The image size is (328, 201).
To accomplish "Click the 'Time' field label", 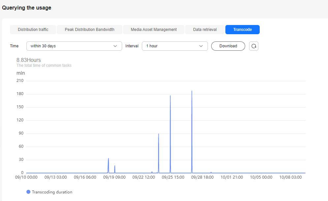I will tap(14, 46).
